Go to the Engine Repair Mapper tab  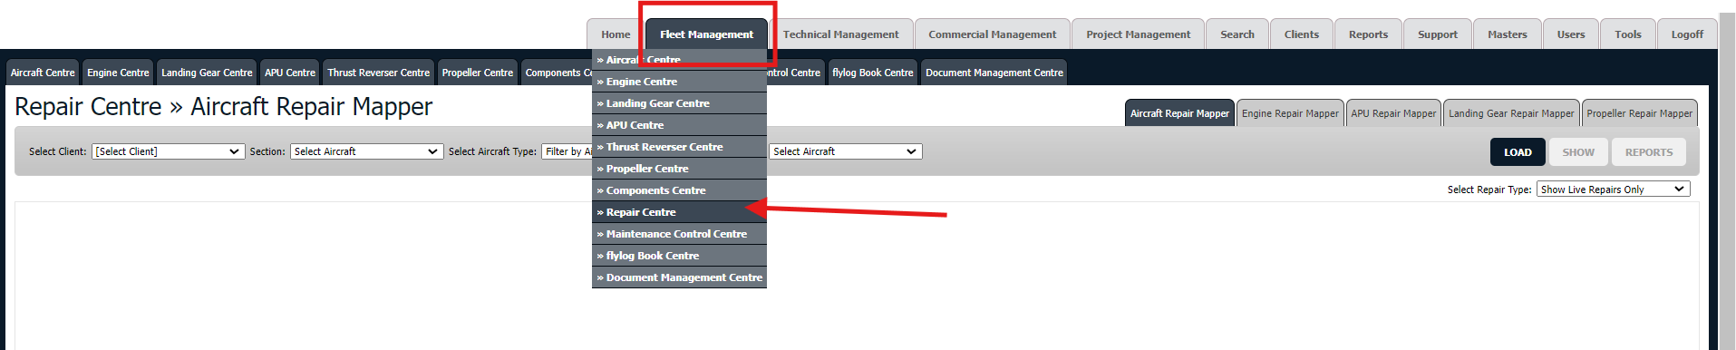1290,113
